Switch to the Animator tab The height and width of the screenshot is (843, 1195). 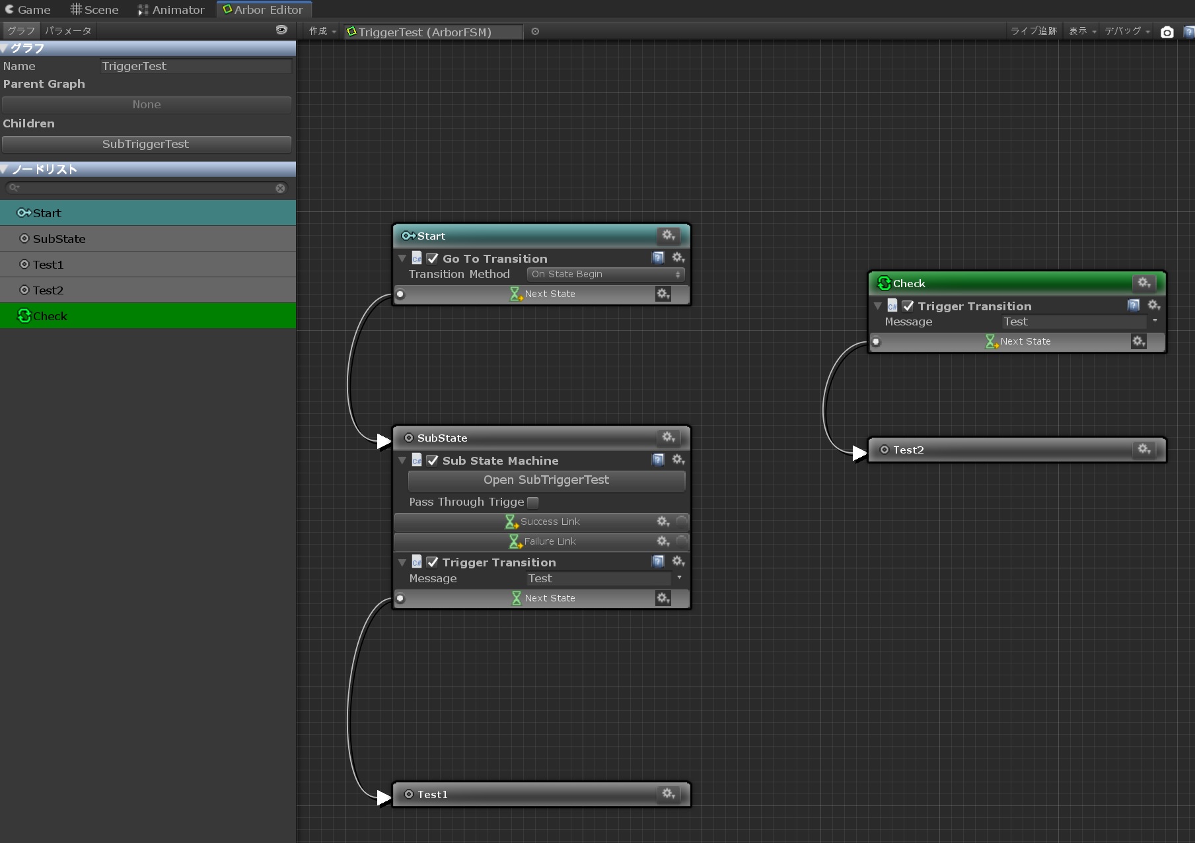coord(171,10)
